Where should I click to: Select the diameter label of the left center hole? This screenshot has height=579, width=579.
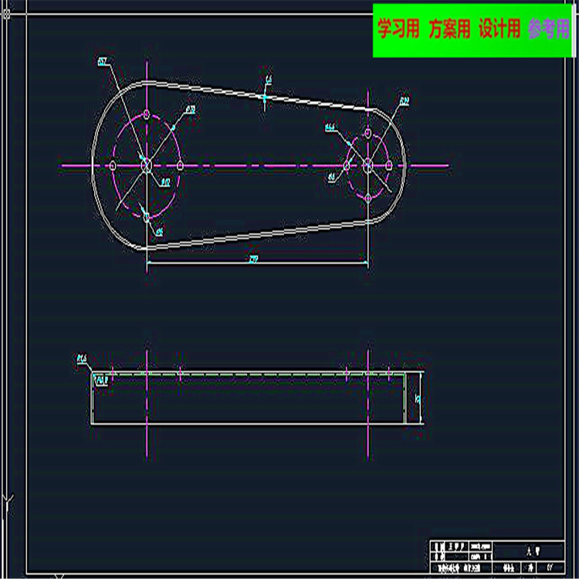(165, 182)
